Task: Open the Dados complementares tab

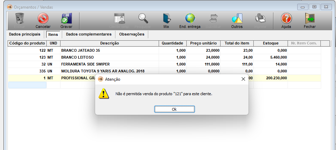Action: pos(88,34)
